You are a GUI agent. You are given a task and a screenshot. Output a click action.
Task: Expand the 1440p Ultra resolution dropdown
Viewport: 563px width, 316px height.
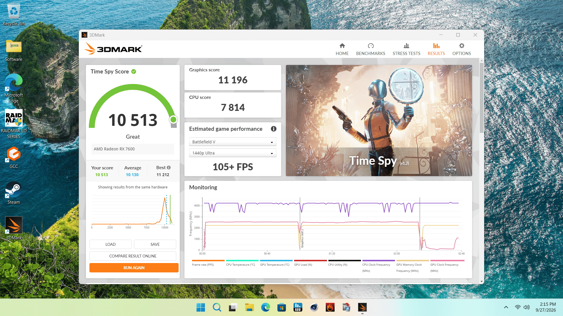coord(233,153)
